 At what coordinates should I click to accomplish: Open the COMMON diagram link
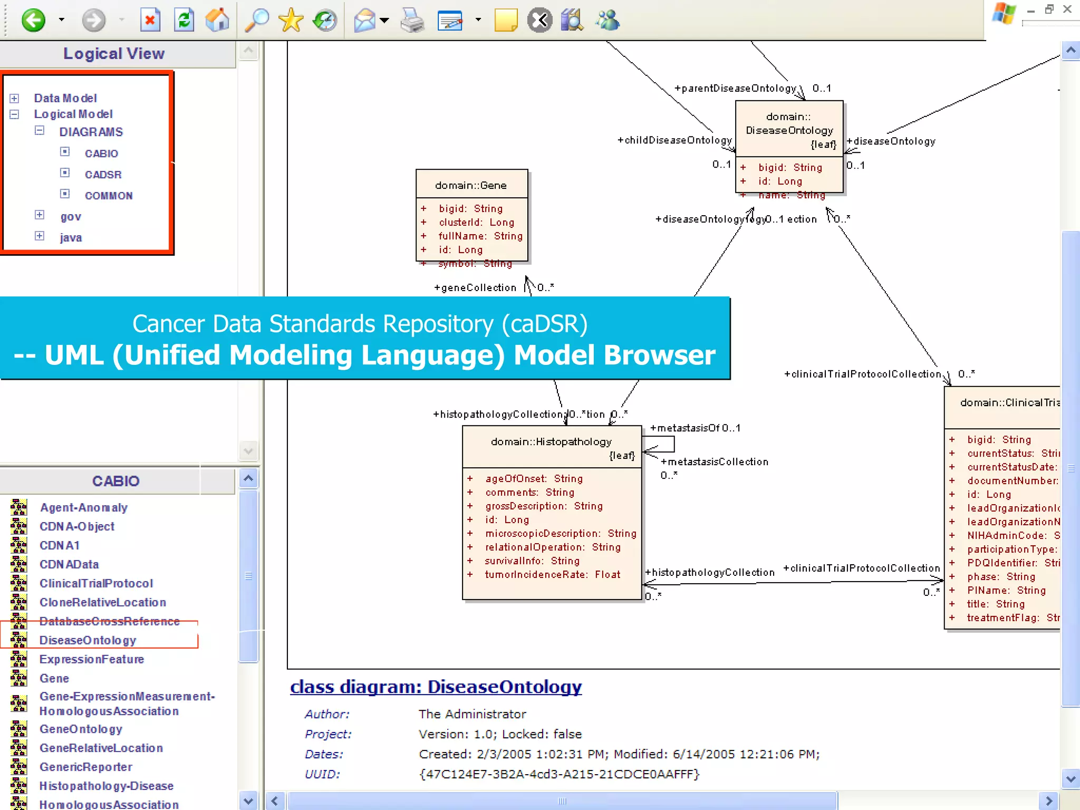(109, 196)
